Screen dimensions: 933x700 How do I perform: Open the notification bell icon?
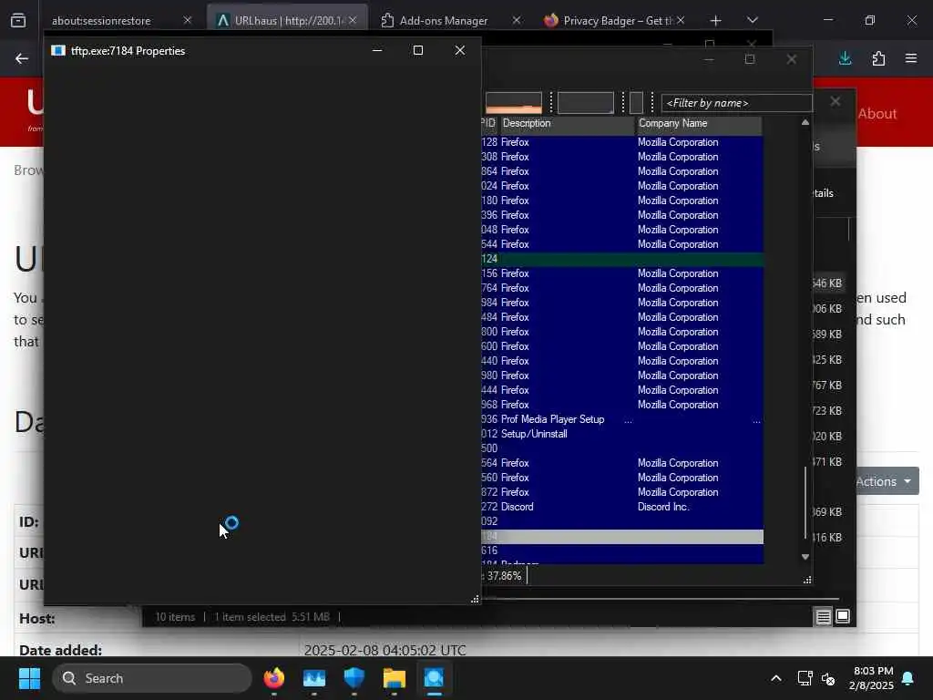908,678
